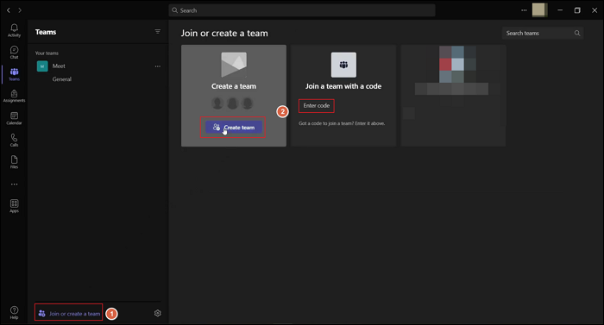Viewport: 604px width, 325px height.
Task: Click Join or create a team link
Action: 69,314
